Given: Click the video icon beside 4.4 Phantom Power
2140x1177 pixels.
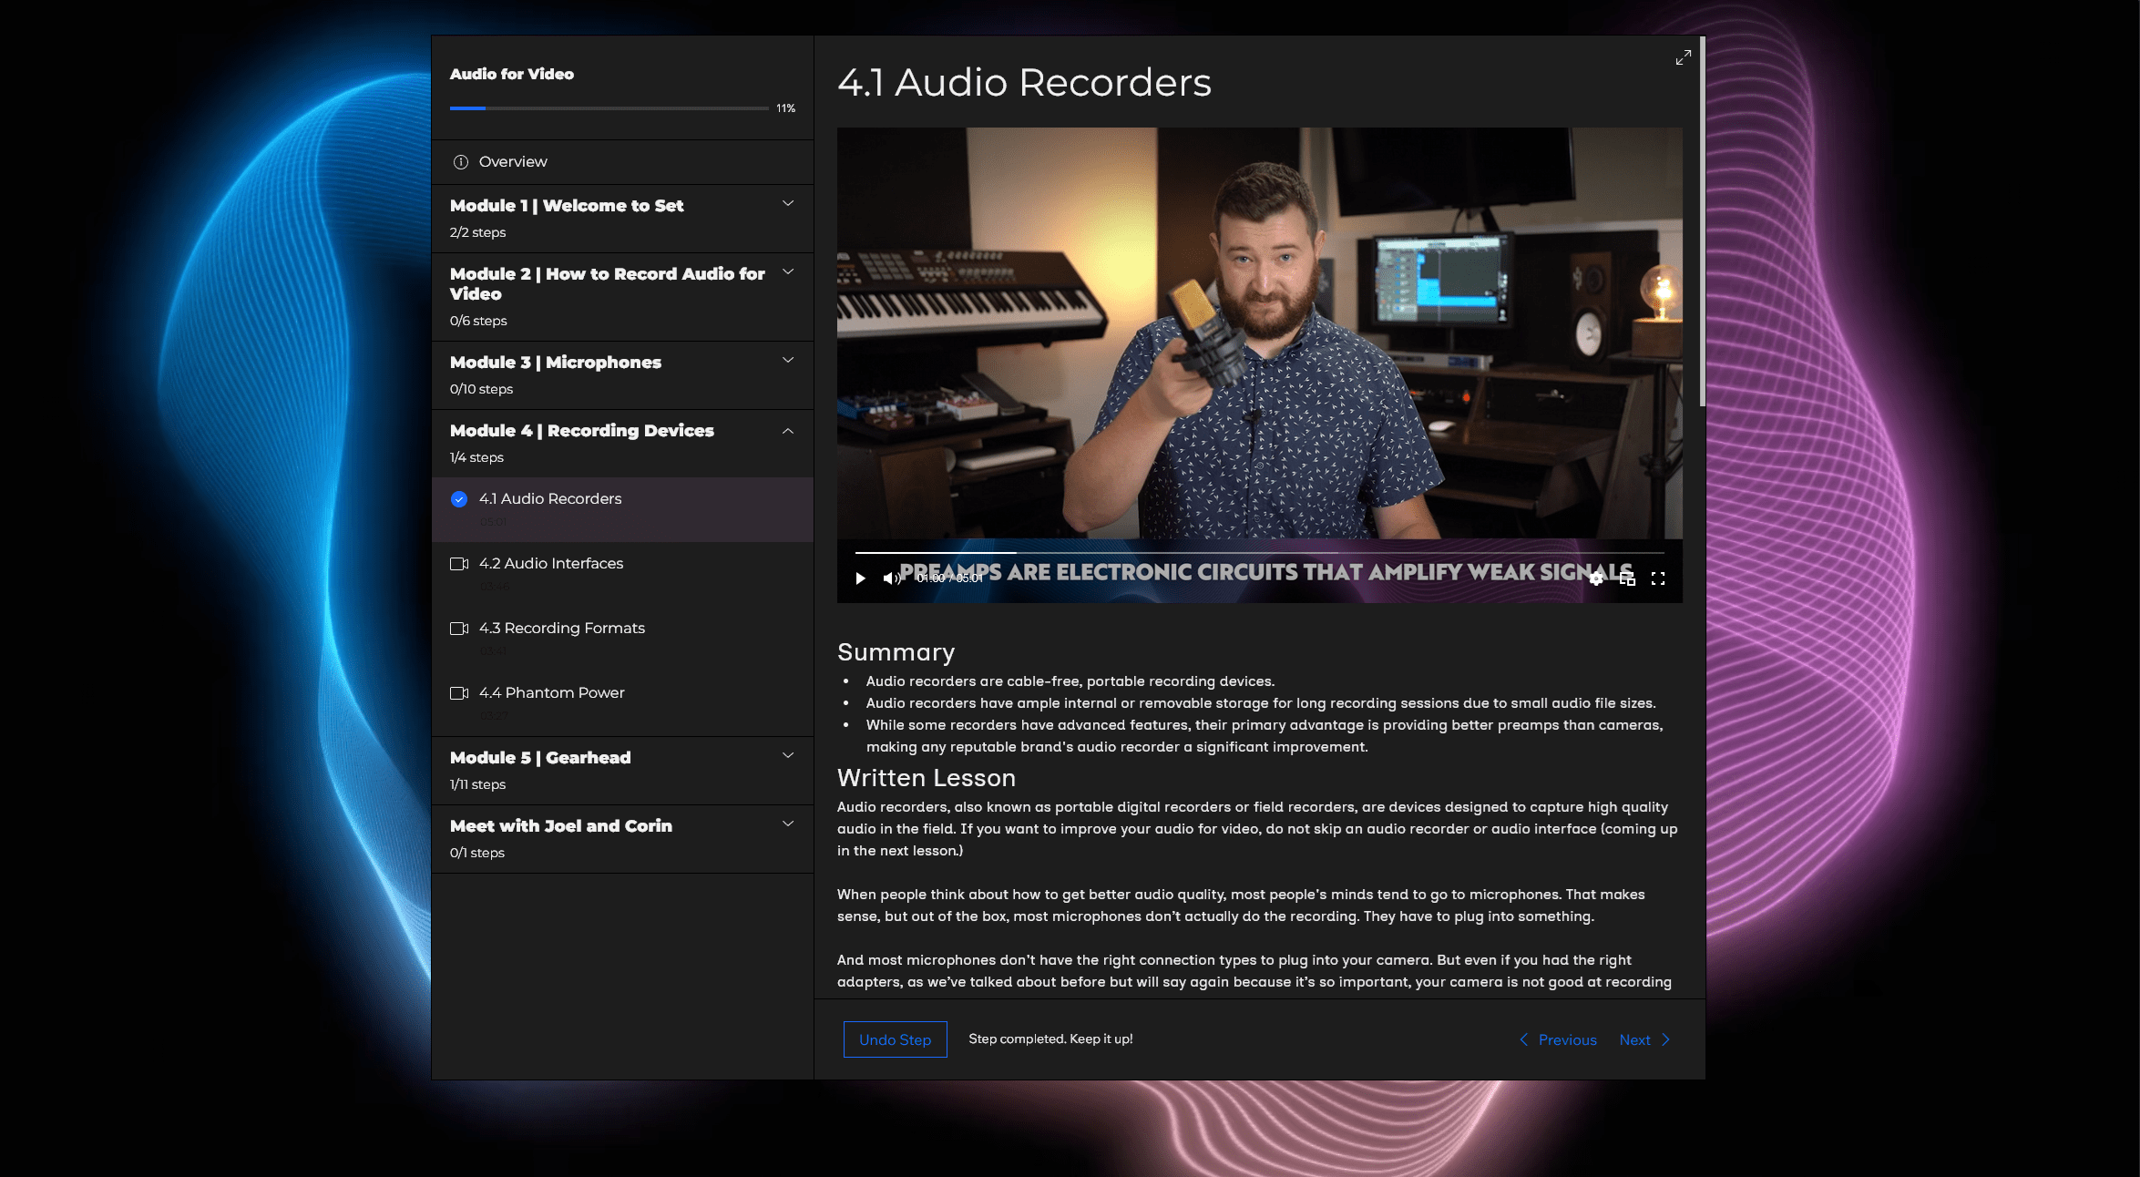Looking at the screenshot, I should [x=459, y=693].
